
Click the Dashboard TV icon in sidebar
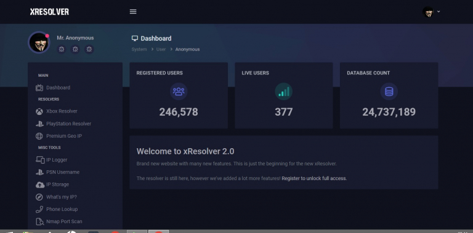pyautogui.click(x=39, y=87)
